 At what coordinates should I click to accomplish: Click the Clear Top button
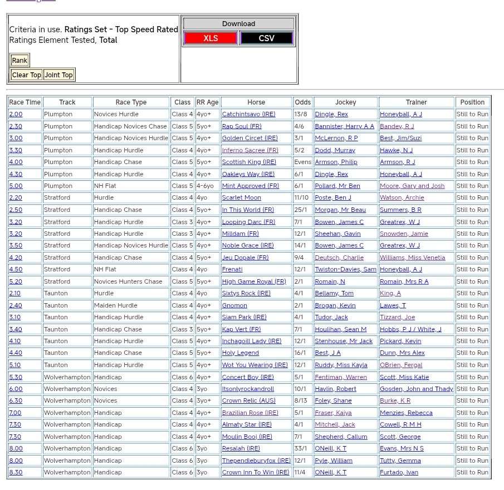click(27, 75)
